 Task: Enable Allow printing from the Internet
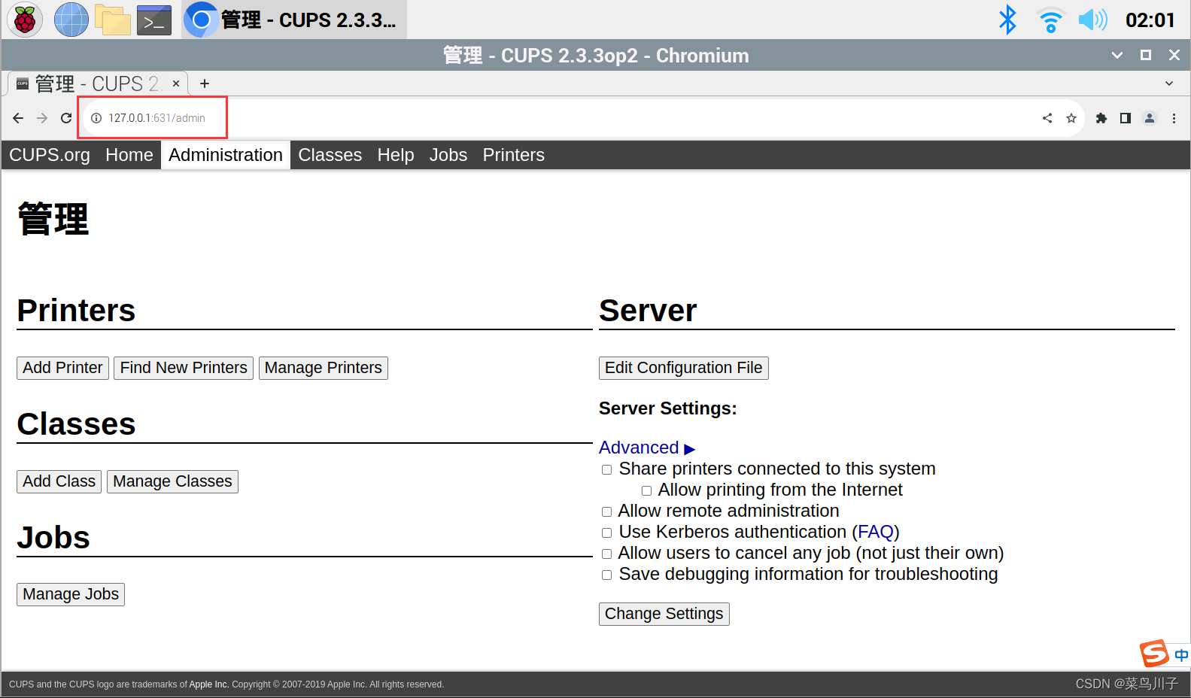[646, 490]
